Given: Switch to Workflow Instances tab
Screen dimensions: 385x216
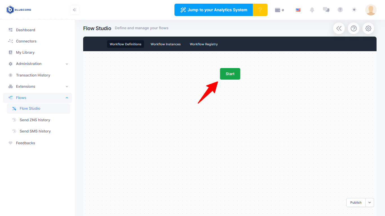Looking at the screenshot, I should tap(165, 44).
